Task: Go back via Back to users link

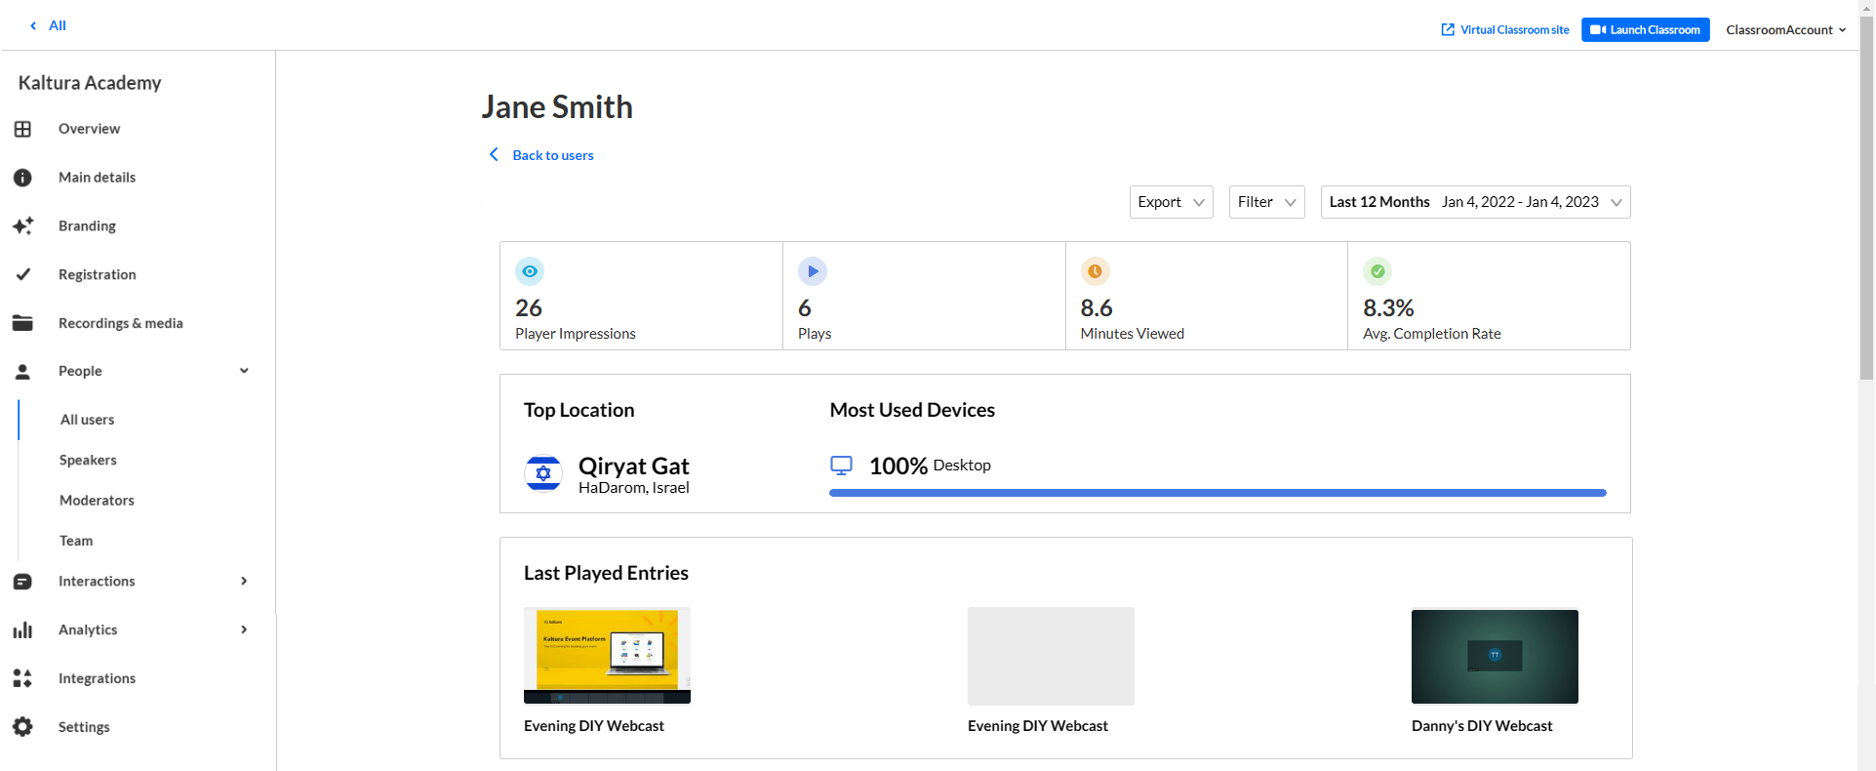Action: 552,155
